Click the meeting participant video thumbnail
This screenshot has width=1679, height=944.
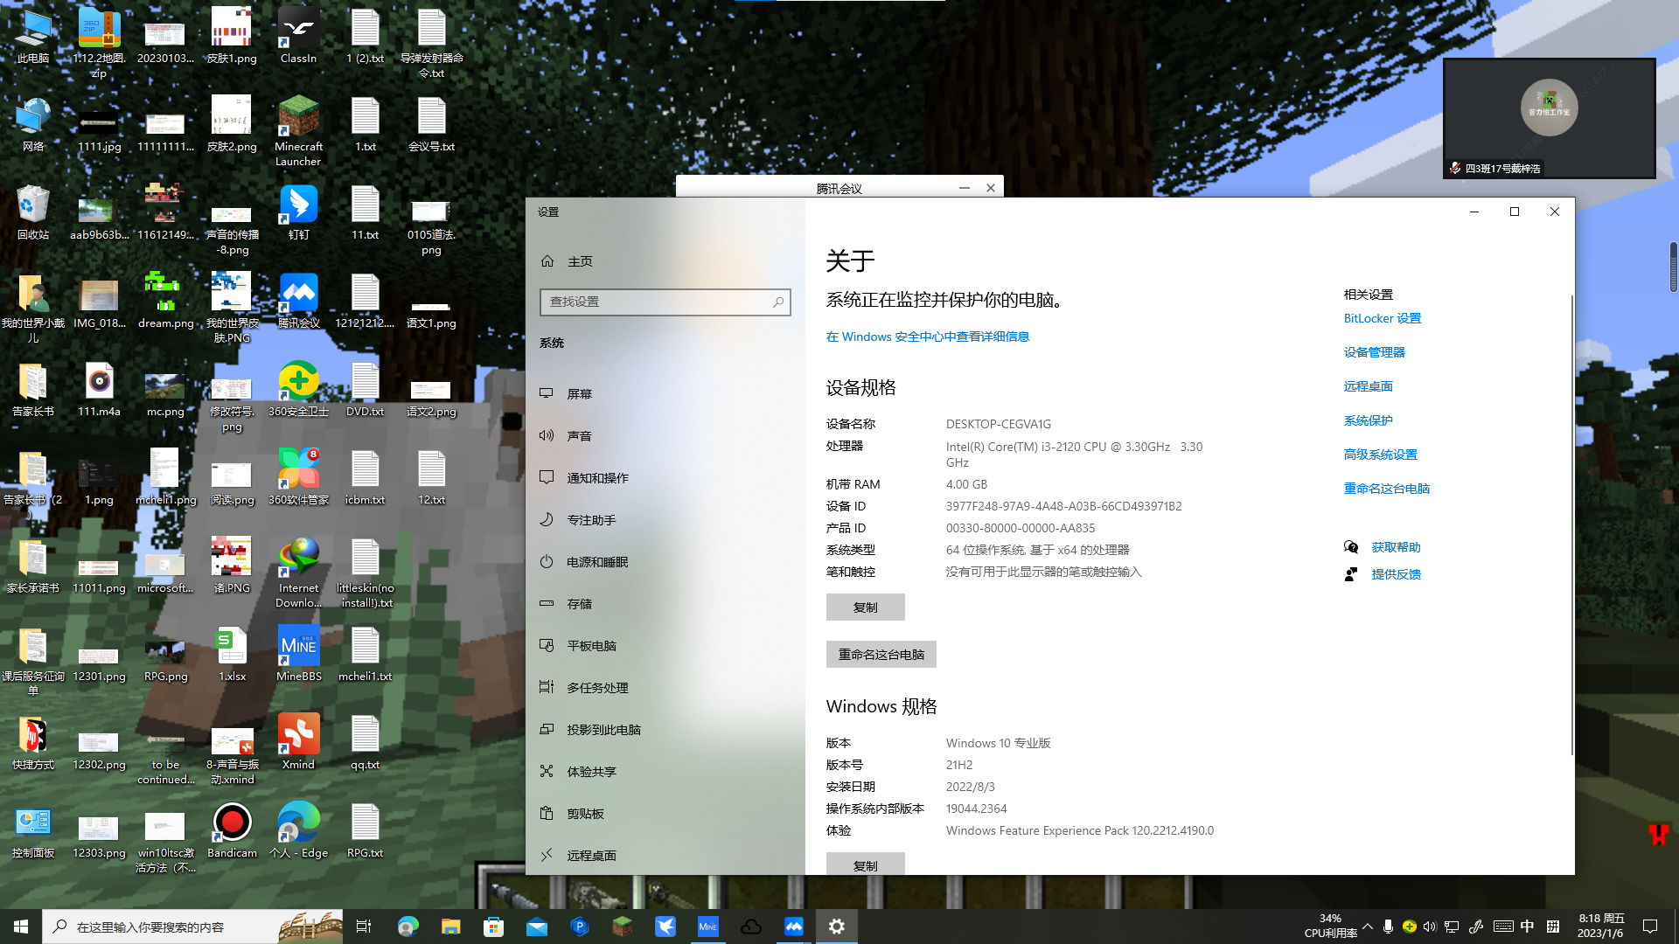pyautogui.click(x=1550, y=118)
